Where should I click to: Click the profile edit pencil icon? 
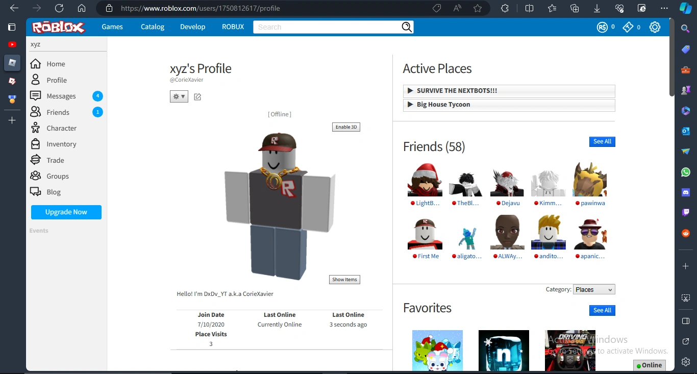pyautogui.click(x=197, y=96)
